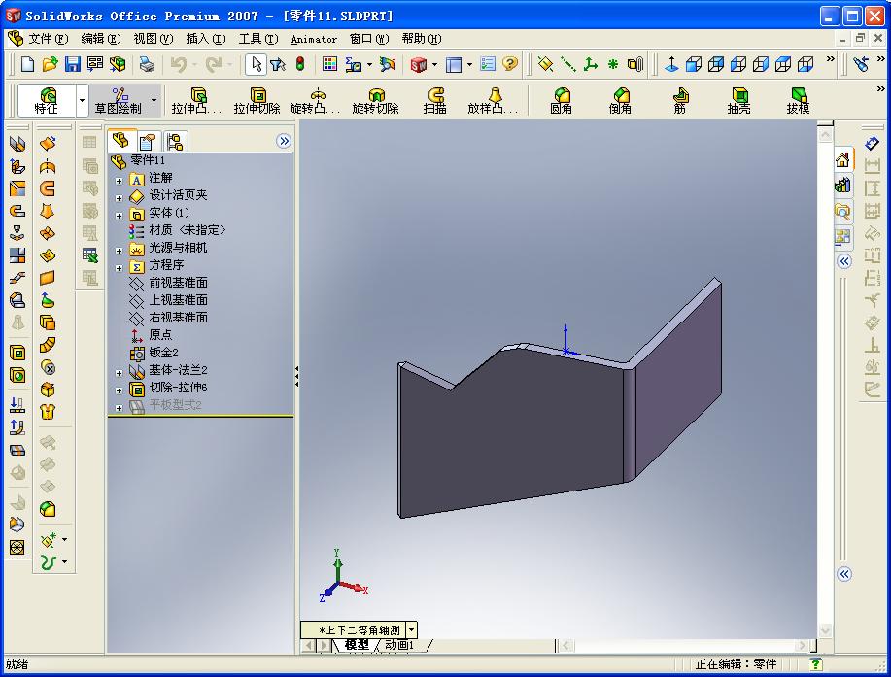Open the 工具(T) menu

[258, 39]
